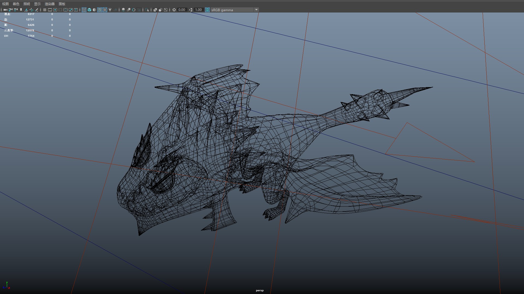Toggle isolate select icon
The height and width of the screenshot is (294, 524).
coord(147,10)
